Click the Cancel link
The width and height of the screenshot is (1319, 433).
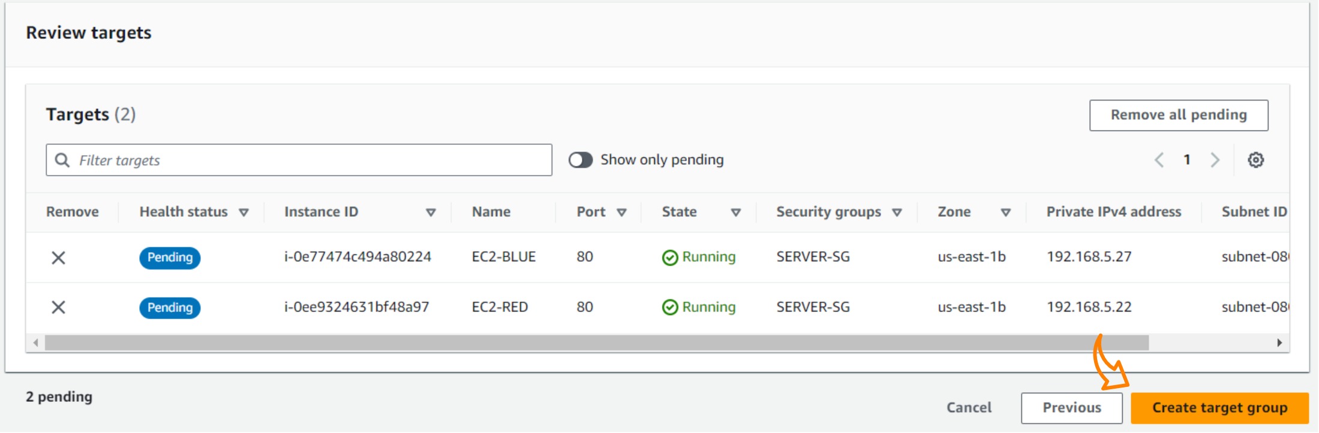click(x=969, y=408)
